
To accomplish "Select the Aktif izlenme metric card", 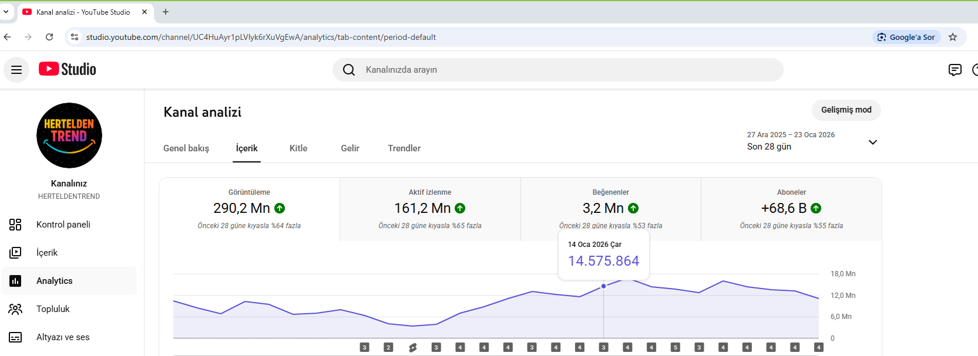I will pos(430,209).
